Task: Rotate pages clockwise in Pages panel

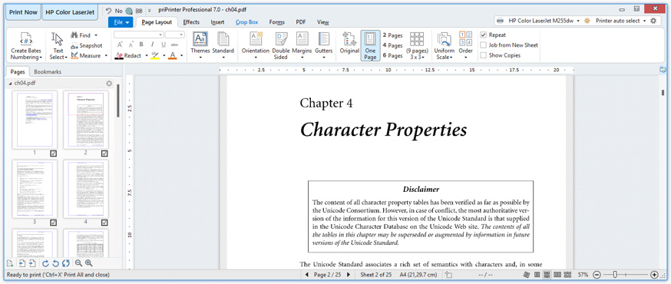Action: coord(46,263)
